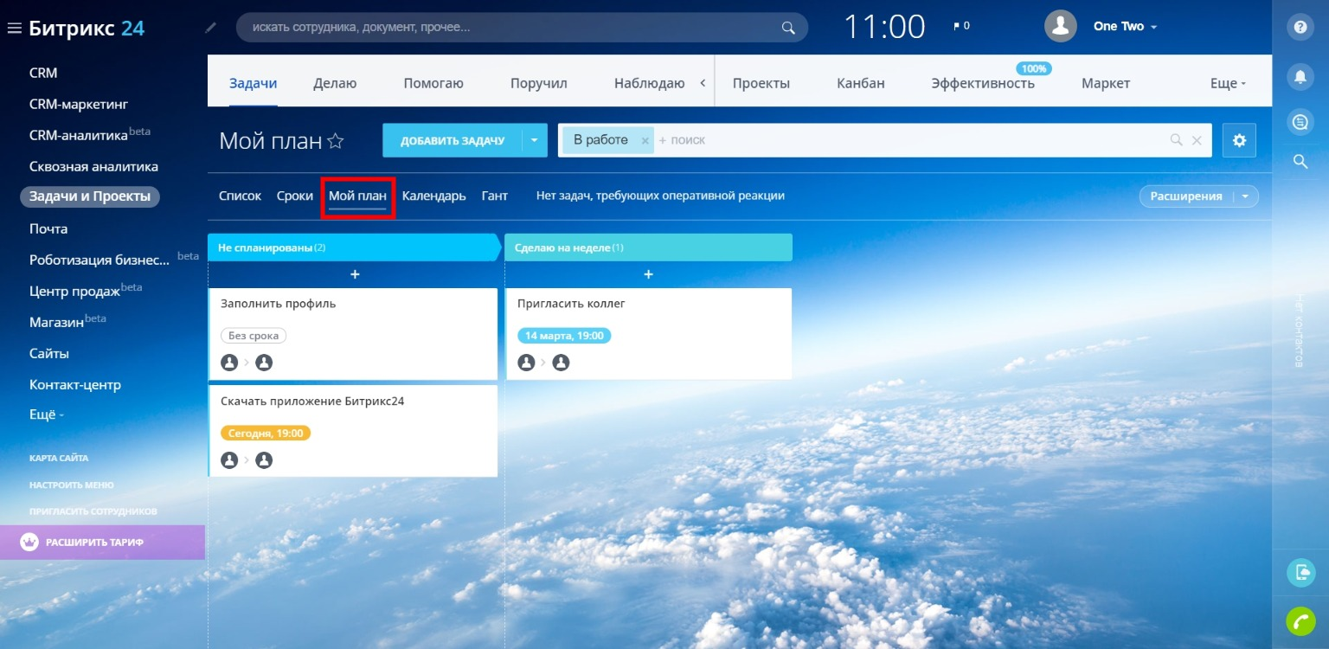
Task: Click the tabs scroll-left chevron after Наблюдаю
Action: click(x=703, y=83)
